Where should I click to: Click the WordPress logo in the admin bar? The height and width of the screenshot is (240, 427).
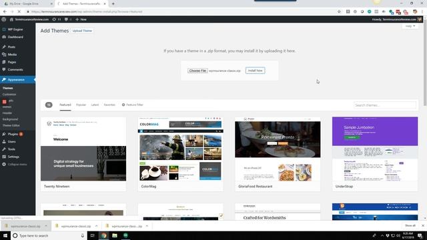tap(4, 19)
